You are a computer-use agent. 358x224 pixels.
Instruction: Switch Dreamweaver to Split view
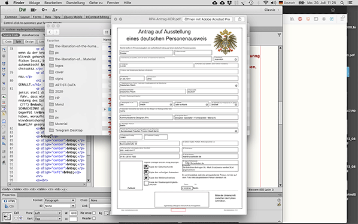coord(19,41)
